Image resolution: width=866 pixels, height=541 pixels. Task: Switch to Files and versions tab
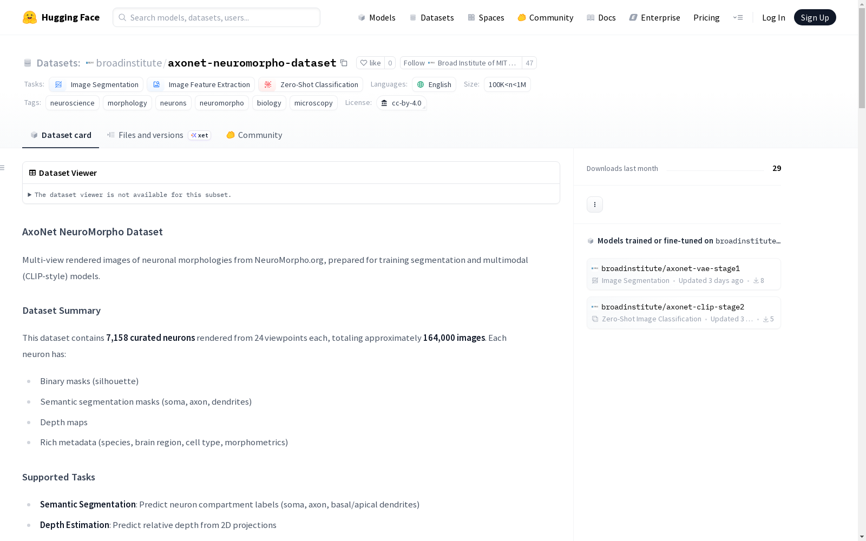tap(159, 135)
